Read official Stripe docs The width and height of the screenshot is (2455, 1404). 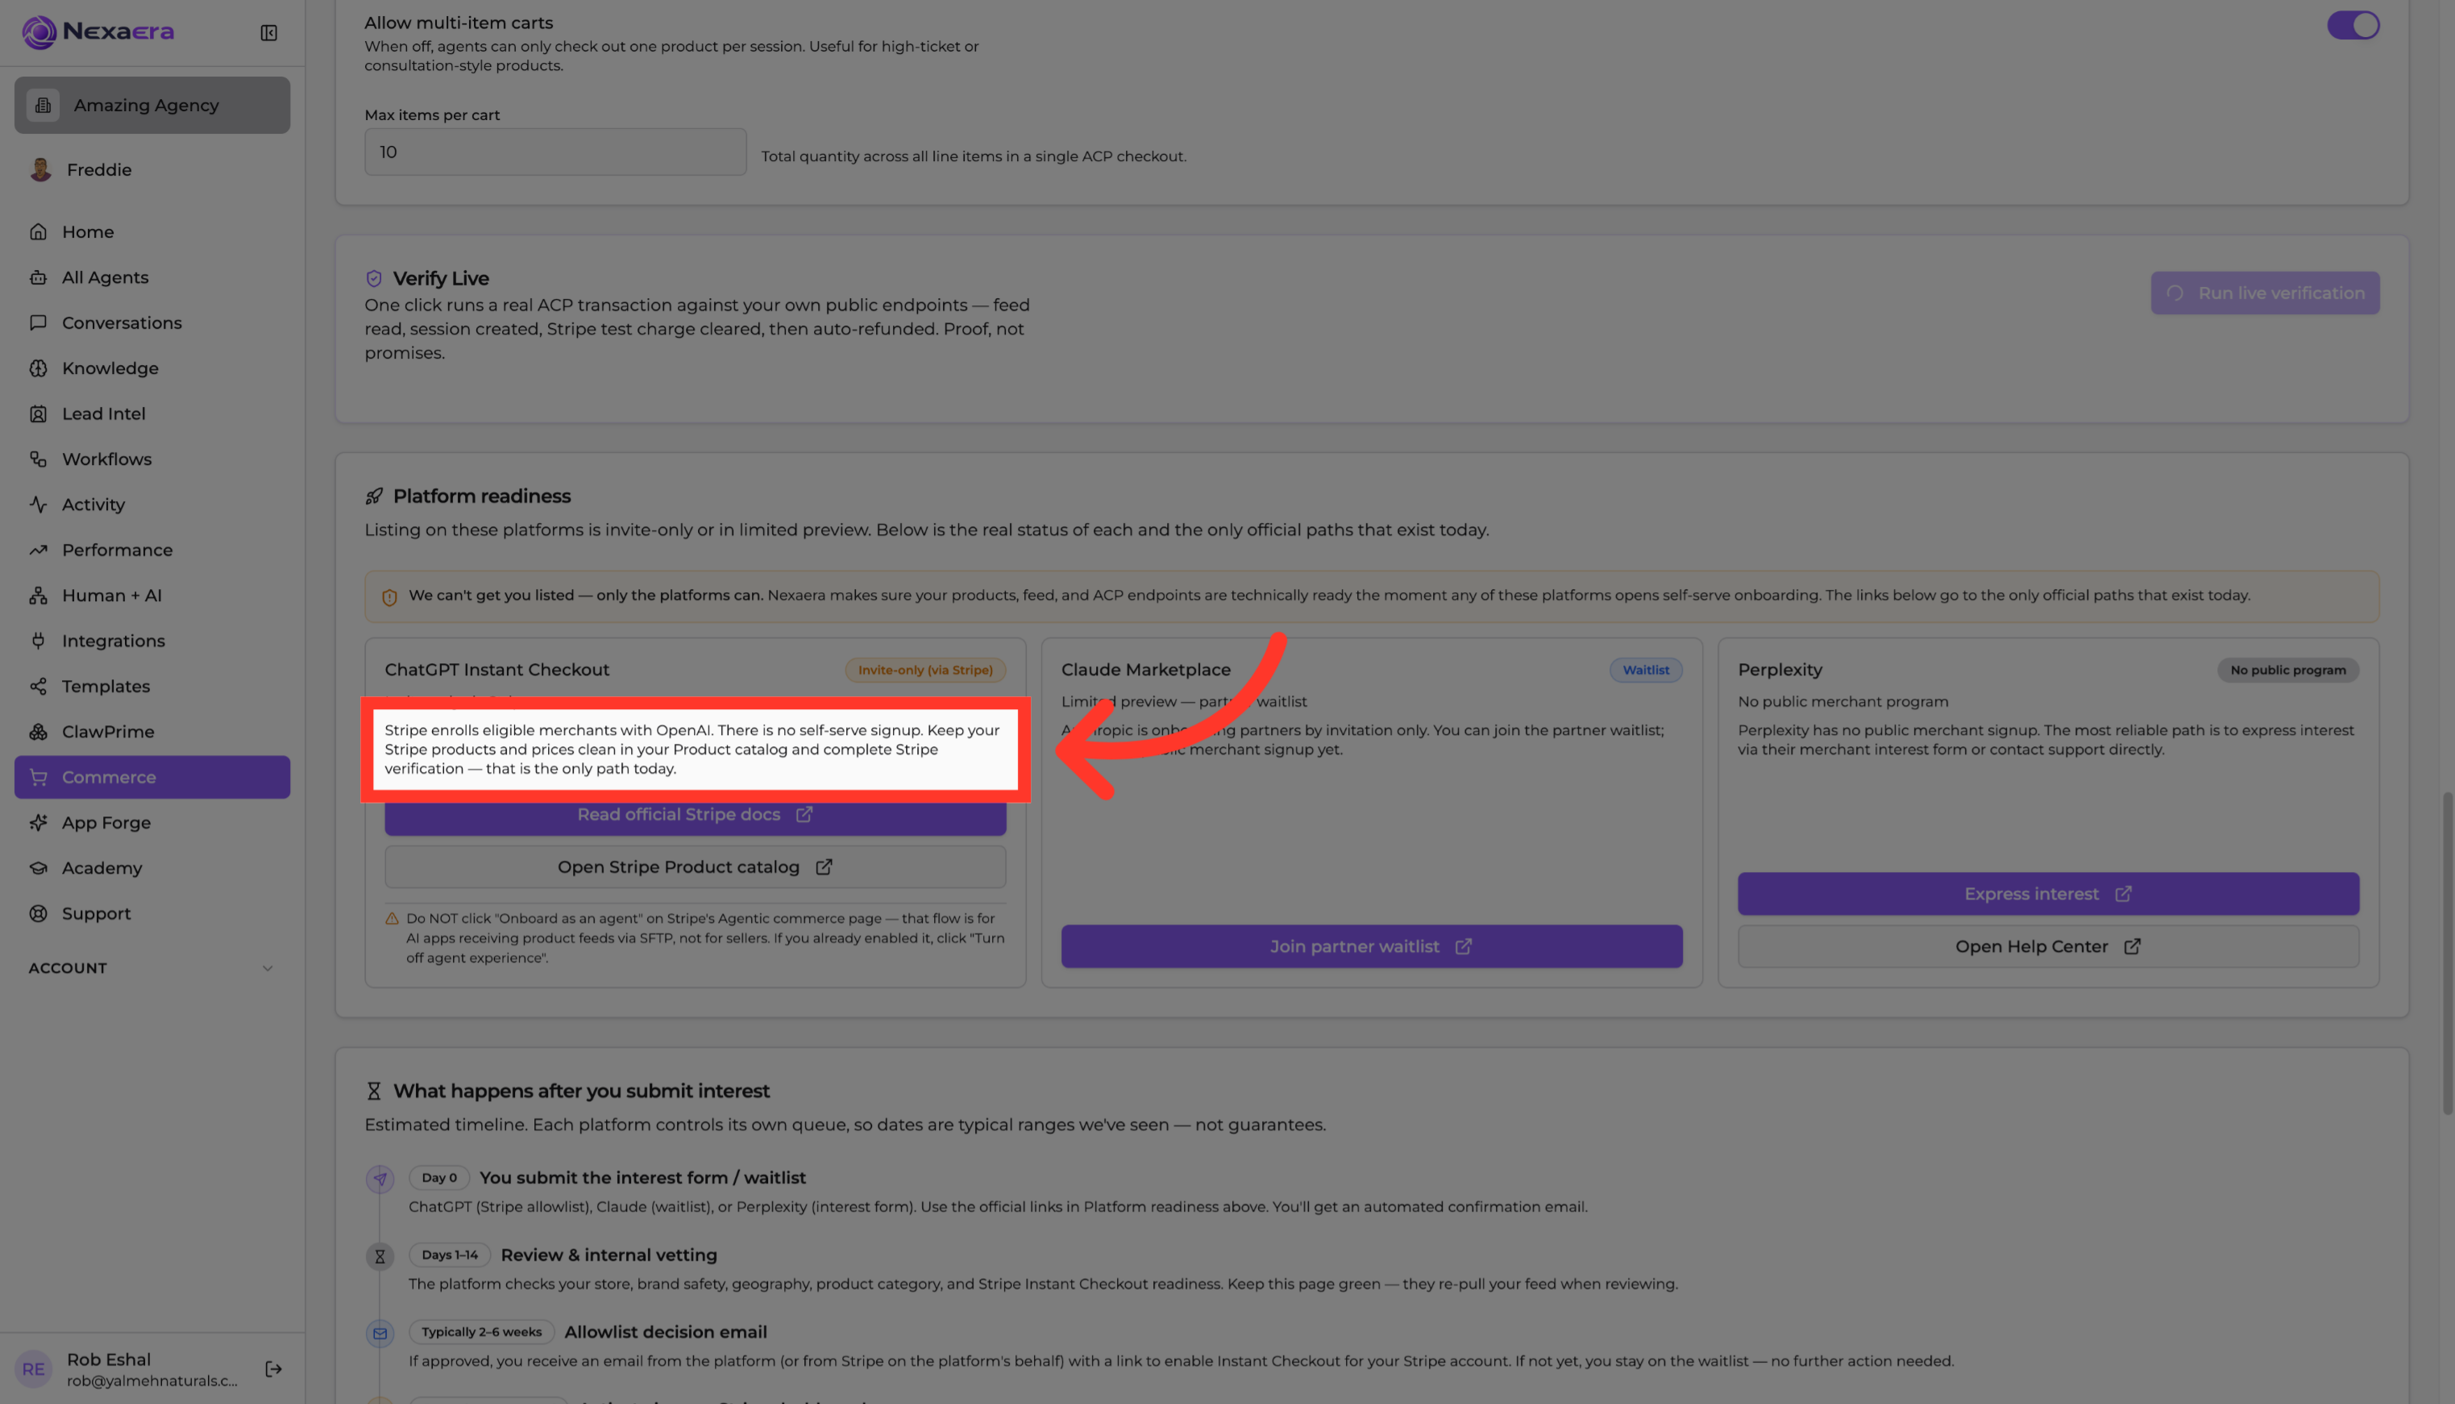[x=696, y=815]
